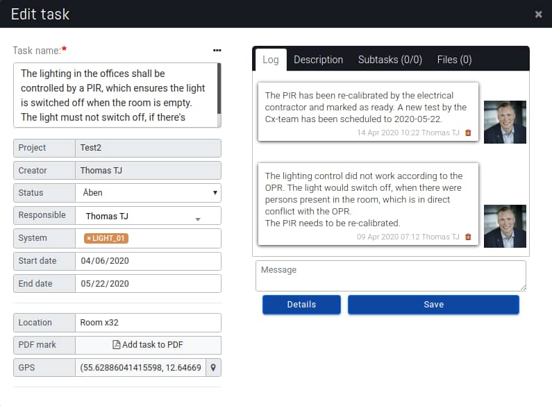This screenshot has height=406, width=552.
Task: Click the Edit task title text
Action: pyautogui.click(x=40, y=15)
